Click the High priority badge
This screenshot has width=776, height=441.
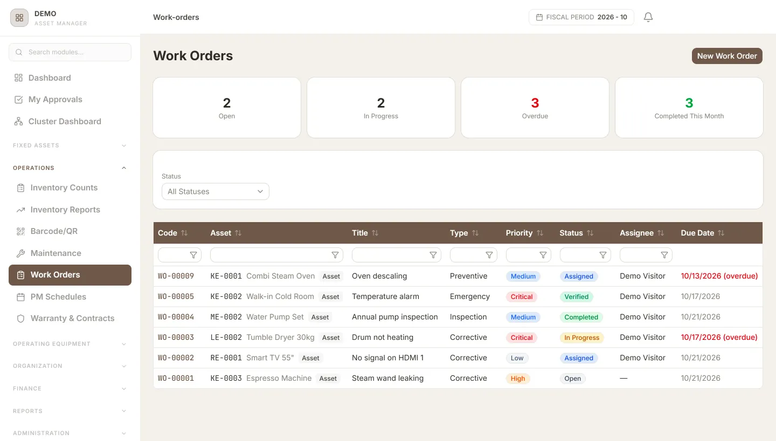click(x=518, y=379)
